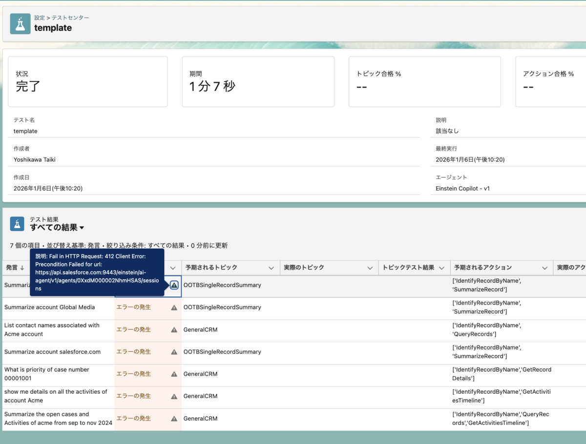Open the 予期されるアクション column menu chevron
The height and width of the screenshot is (444, 586).
[x=544, y=268]
